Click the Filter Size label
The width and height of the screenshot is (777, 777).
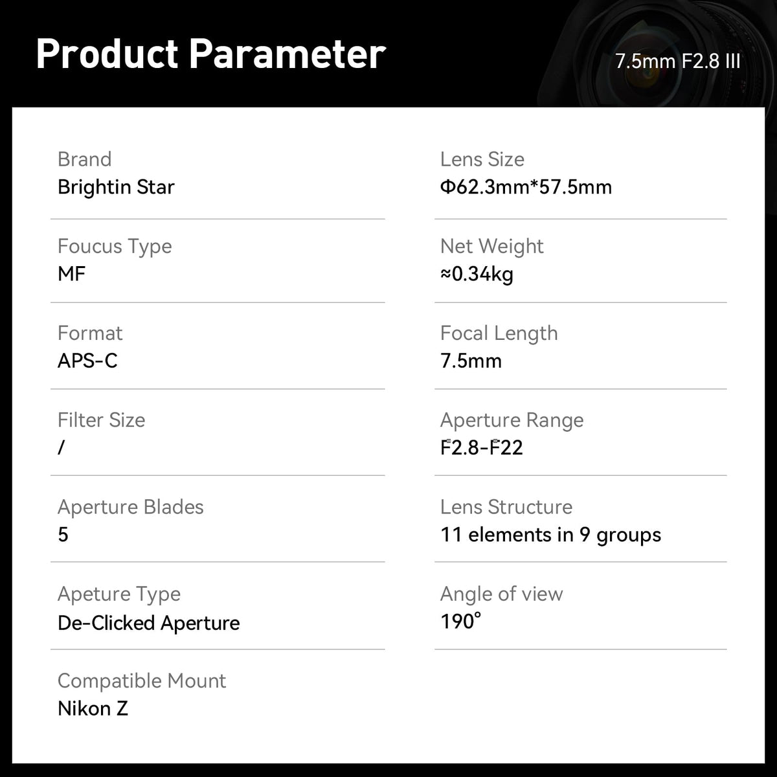tap(101, 420)
